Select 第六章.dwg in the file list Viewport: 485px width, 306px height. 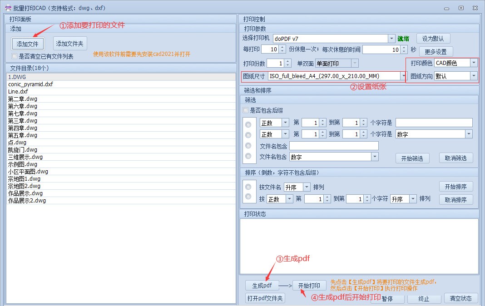point(121,106)
